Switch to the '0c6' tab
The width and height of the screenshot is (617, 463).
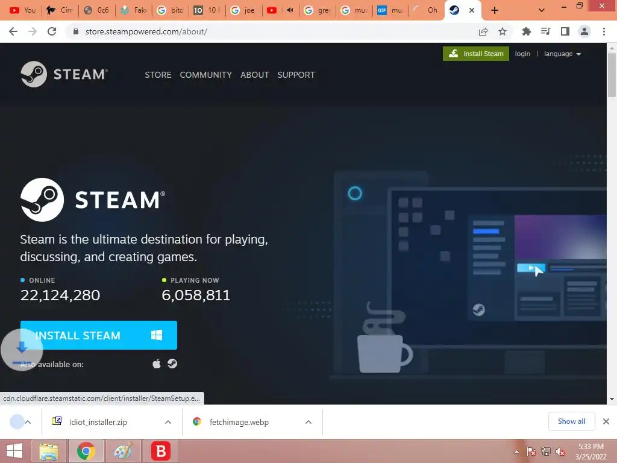coord(96,10)
